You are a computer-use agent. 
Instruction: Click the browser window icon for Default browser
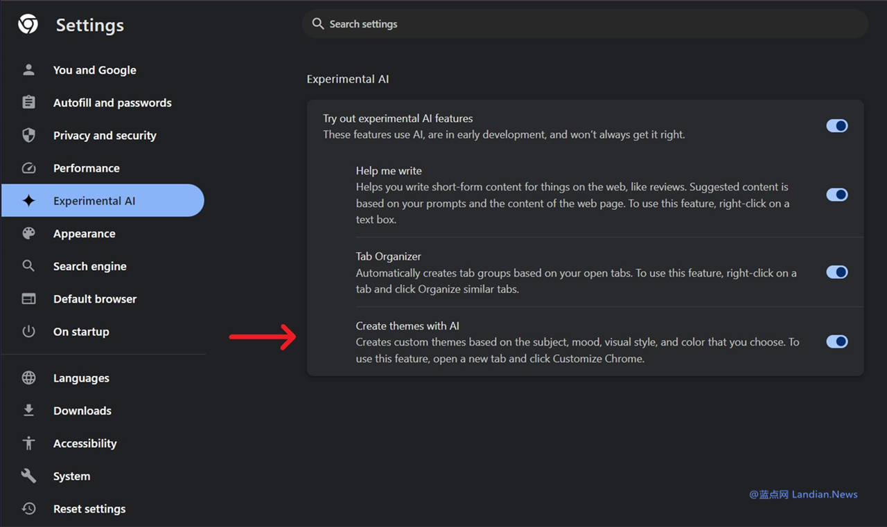[28, 299]
